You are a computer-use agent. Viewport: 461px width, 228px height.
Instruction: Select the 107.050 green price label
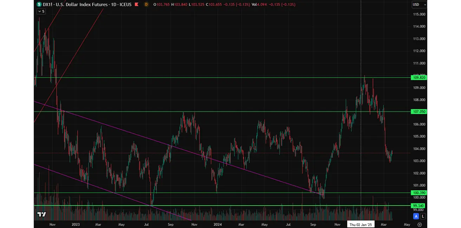(419, 112)
